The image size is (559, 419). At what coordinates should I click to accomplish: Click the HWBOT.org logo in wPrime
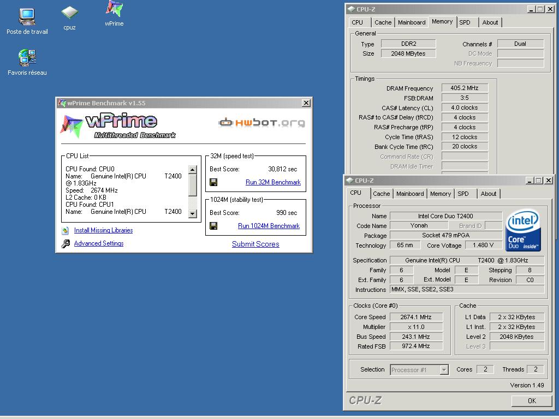coord(261,123)
